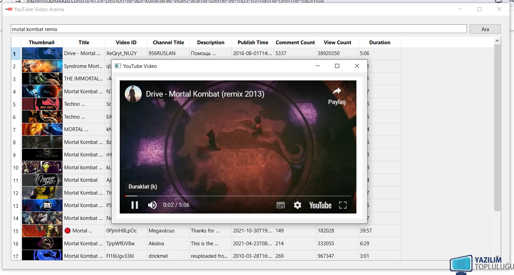The image size is (514, 275).
Task: Click the 39:57 duration cell
Action: (380, 231)
